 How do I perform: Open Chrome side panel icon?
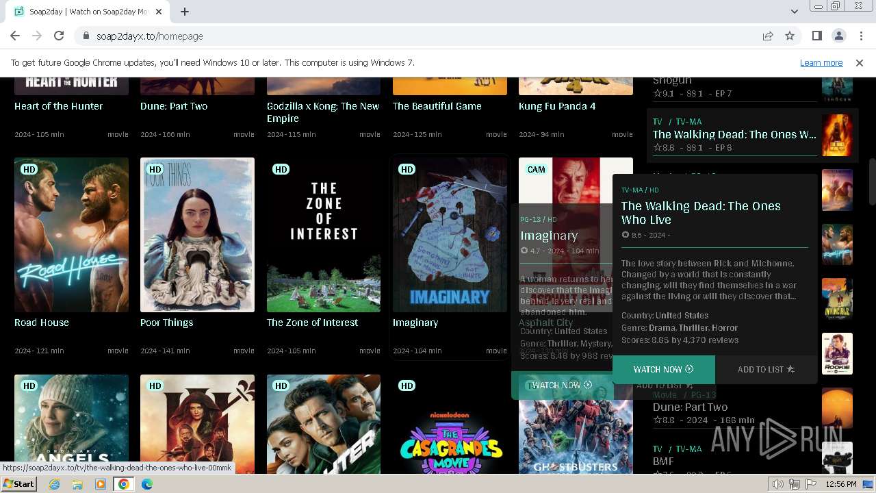point(816,36)
